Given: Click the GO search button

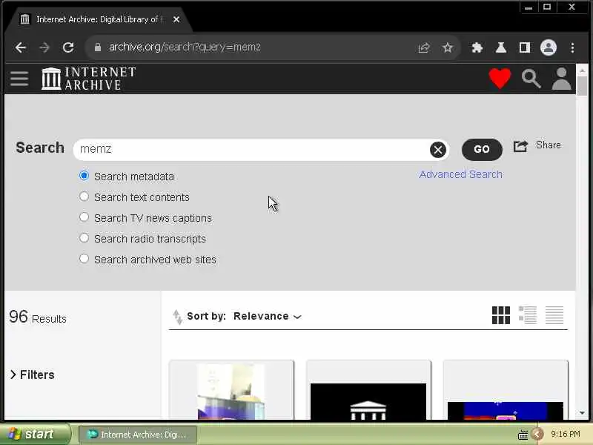Looking at the screenshot, I should click(x=482, y=150).
